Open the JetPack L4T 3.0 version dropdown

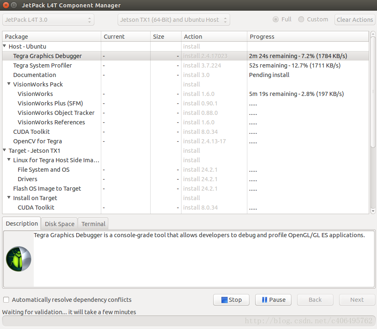coord(48,20)
